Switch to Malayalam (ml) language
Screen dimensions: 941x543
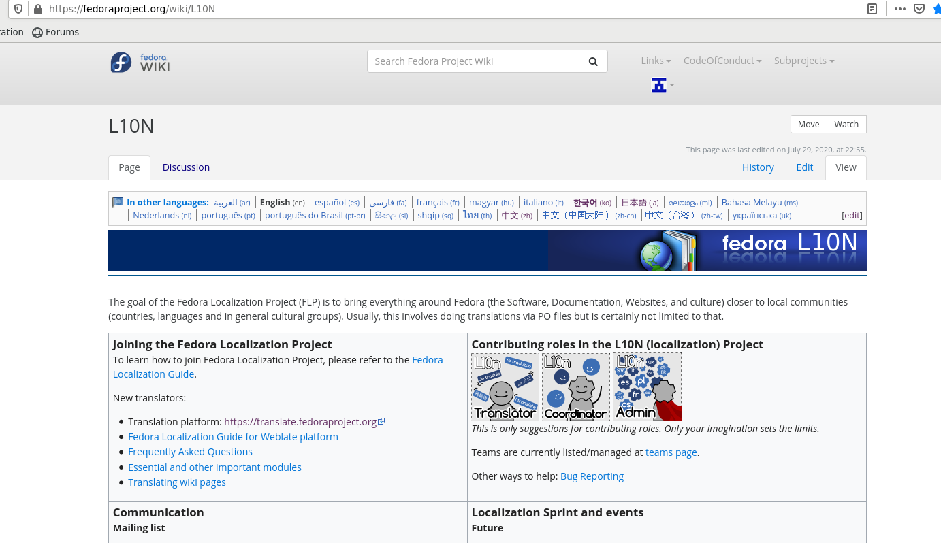pyautogui.click(x=690, y=203)
